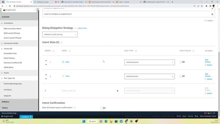Open help icon next to Dialog Delegation Strategy
Image resolution: width=220 pixels, height=124 pixels.
[x=75, y=28]
